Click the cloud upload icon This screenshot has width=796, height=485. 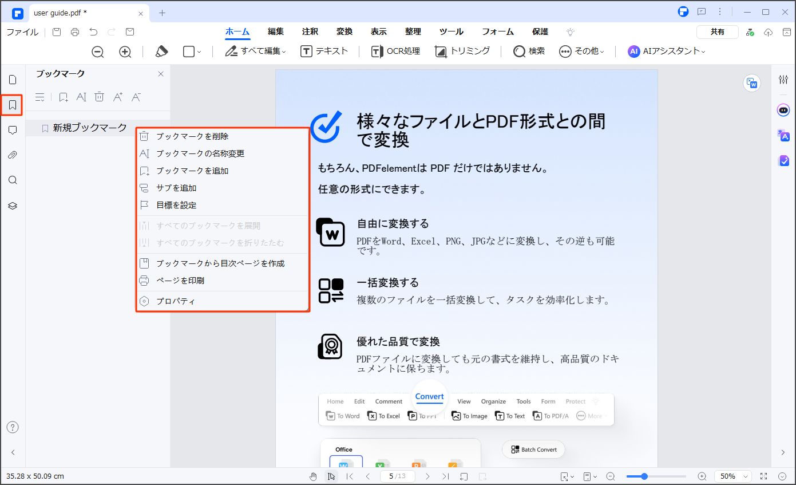point(769,32)
